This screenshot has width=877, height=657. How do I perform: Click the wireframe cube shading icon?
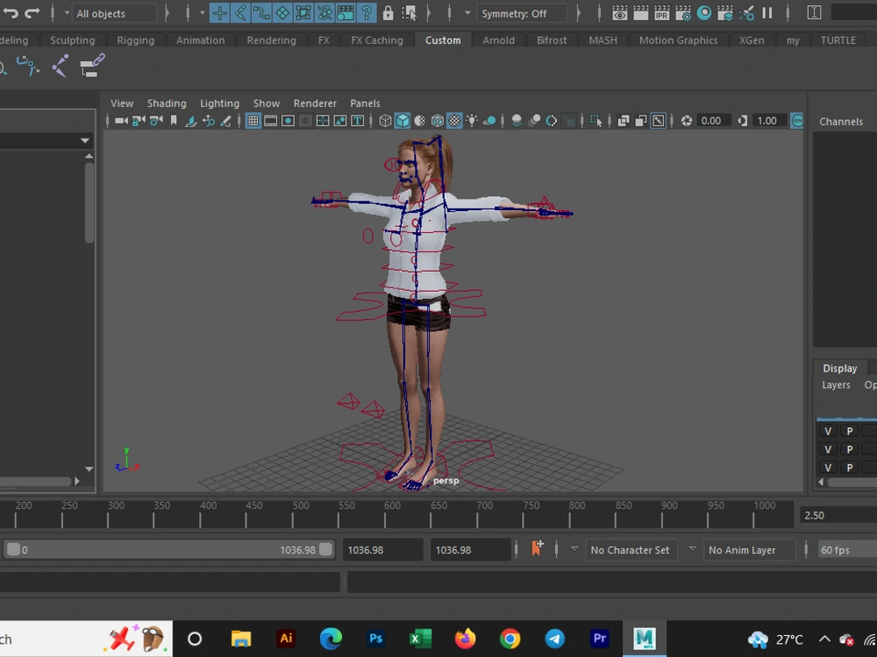point(385,121)
